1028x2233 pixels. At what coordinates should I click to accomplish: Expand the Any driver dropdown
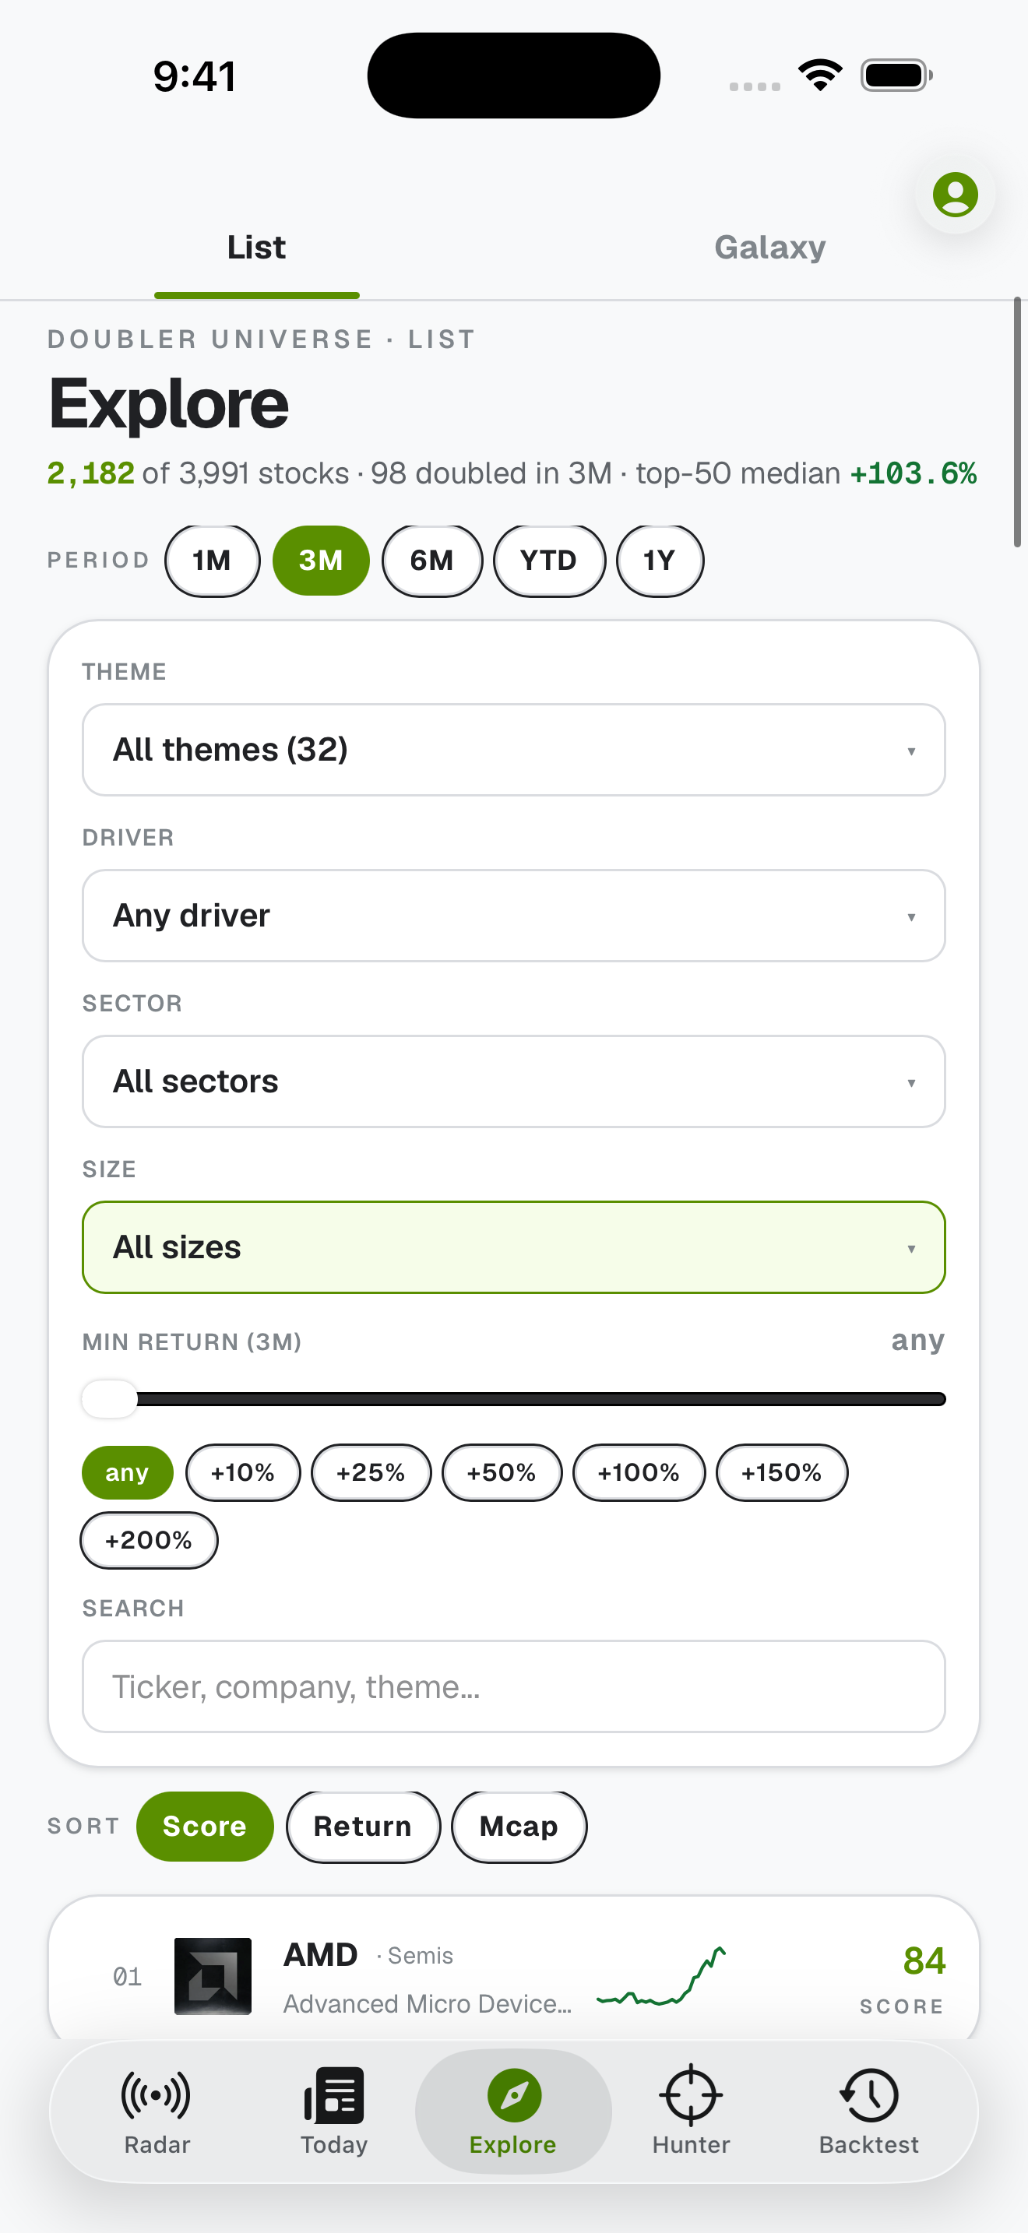[514, 916]
